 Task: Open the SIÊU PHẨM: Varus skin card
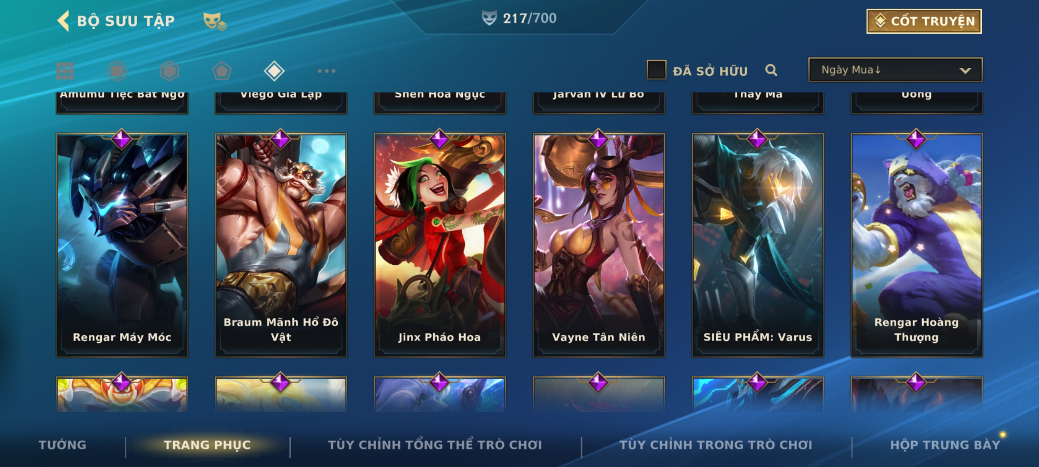click(x=758, y=245)
